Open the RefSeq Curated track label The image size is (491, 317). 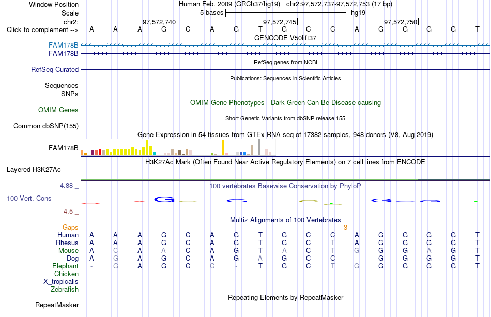tap(55, 69)
